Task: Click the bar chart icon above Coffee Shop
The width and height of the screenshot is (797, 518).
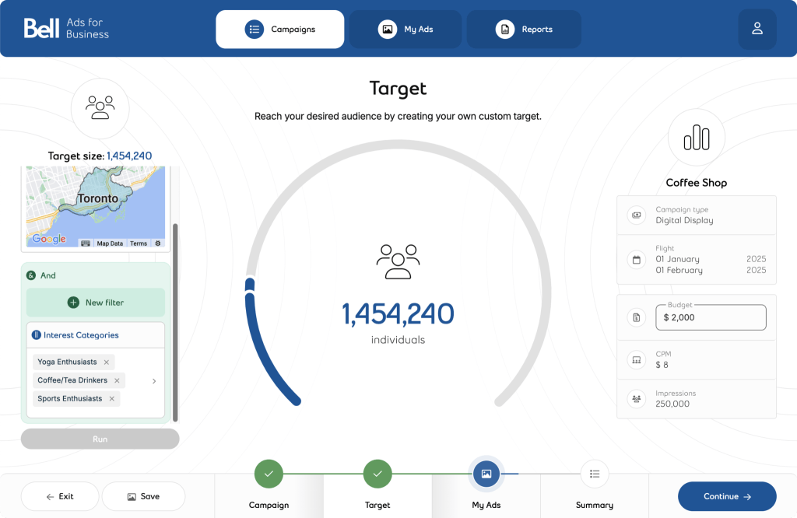Action: pyautogui.click(x=697, y=137)
